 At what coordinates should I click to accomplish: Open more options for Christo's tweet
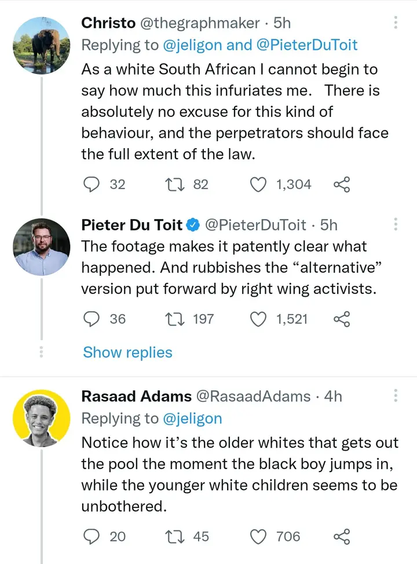[396, 23]
